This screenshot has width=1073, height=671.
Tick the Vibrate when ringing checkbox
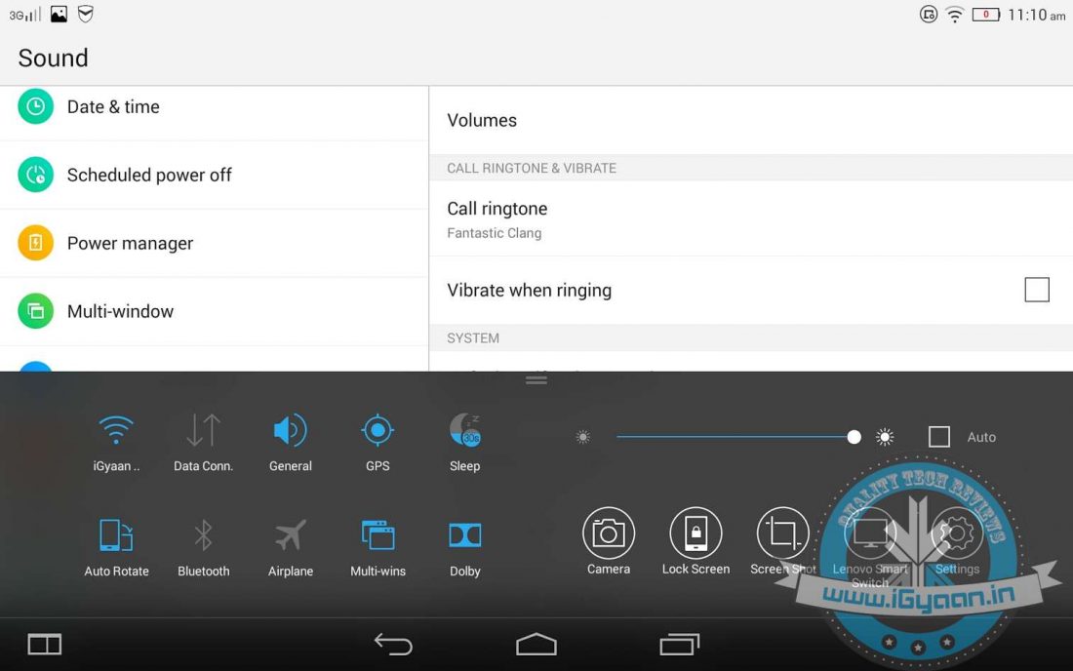[x=1037, y=290]
